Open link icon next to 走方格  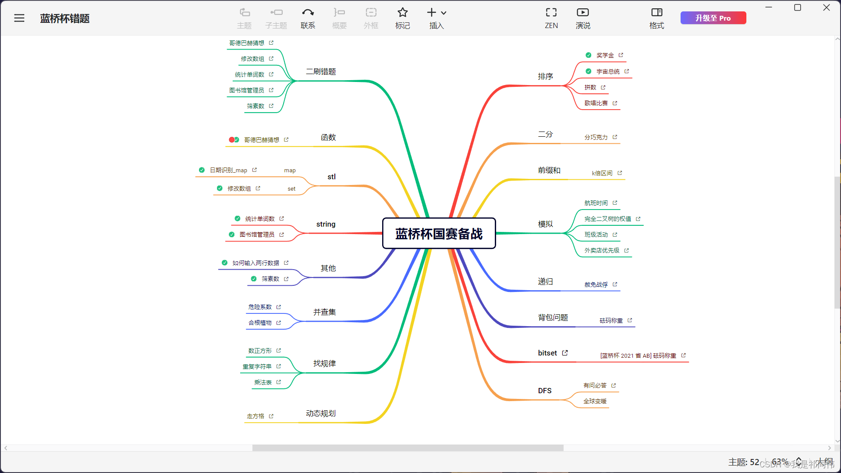(x=271, y=416)
